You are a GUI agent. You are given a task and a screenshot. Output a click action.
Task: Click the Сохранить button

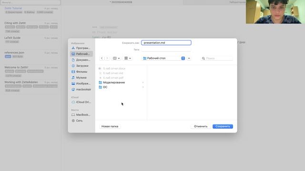223,126
